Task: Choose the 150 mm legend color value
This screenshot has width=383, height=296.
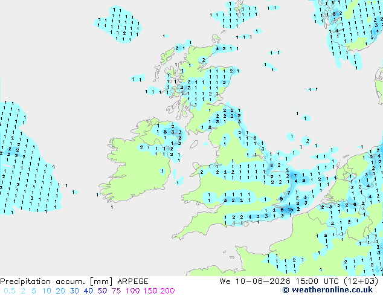Action: point(150,291)
